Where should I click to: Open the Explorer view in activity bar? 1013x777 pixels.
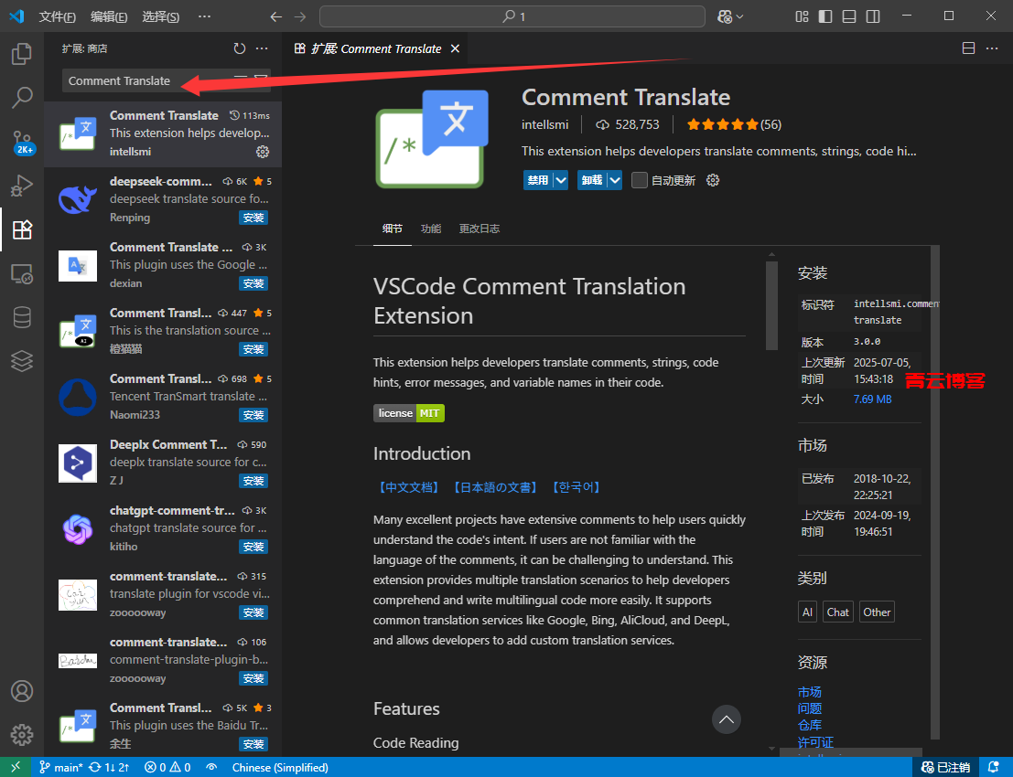coord(22,54)
